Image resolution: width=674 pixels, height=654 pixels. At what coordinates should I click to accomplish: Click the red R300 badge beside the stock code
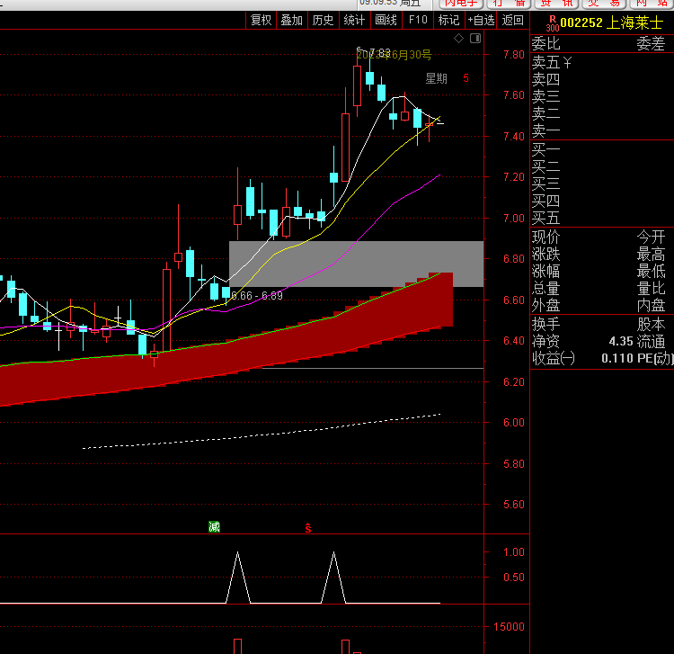click(x=553, y=23)
